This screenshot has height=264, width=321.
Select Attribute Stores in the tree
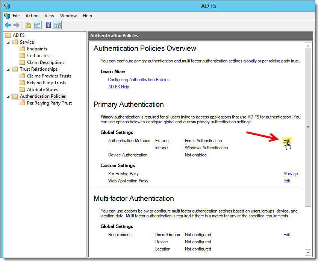pos(42,89)
